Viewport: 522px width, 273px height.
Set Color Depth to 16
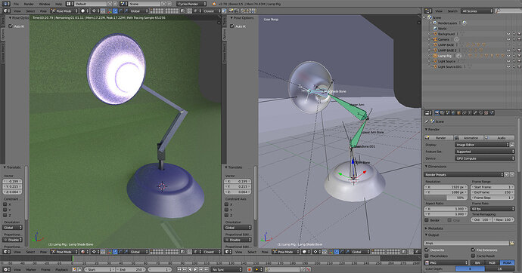pos(499,269)
